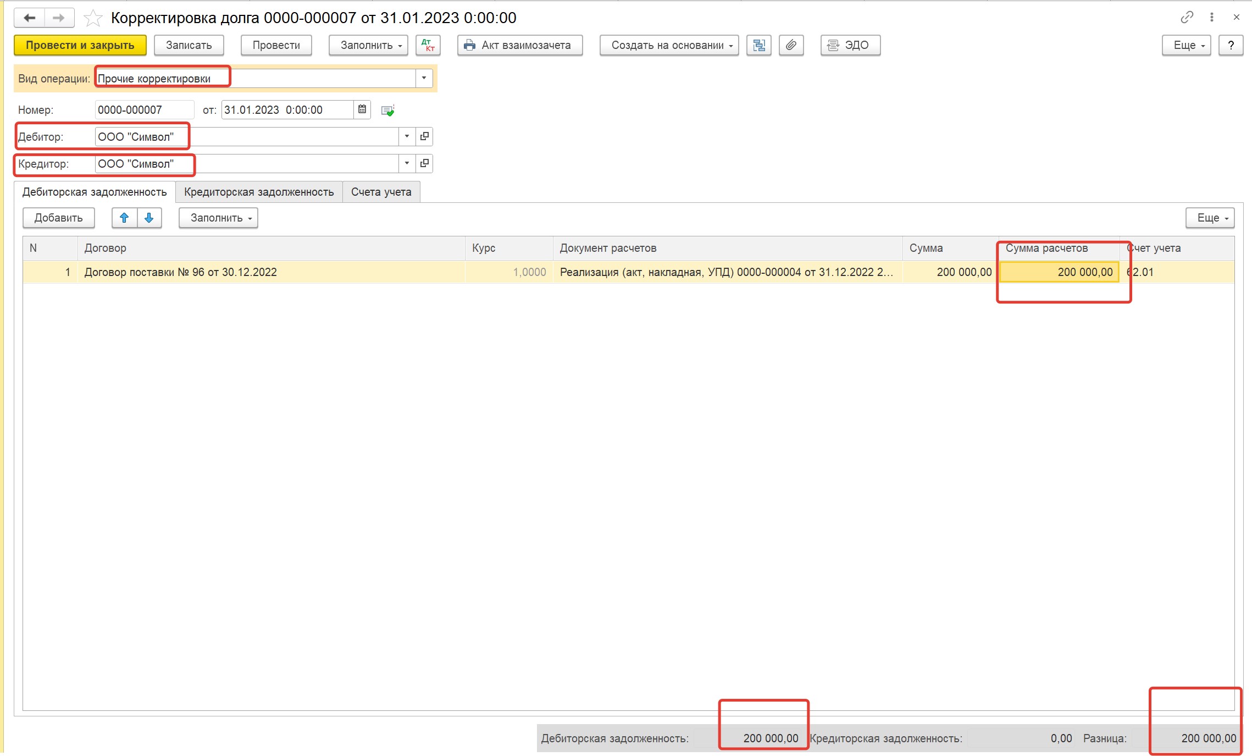Switch to Кредиторская задолженность tab
The image size is (1252, 756).
pyautogui.click(x=259, y=192)
